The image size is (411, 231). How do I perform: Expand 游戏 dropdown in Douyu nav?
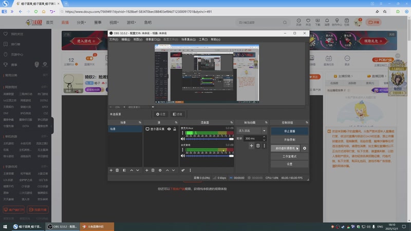[x=132, y=23]
